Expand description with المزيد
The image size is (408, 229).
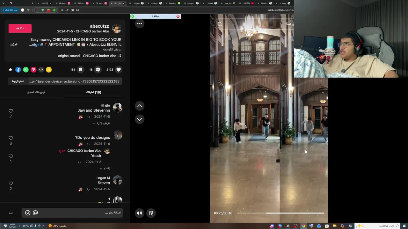tap(14, 44)
